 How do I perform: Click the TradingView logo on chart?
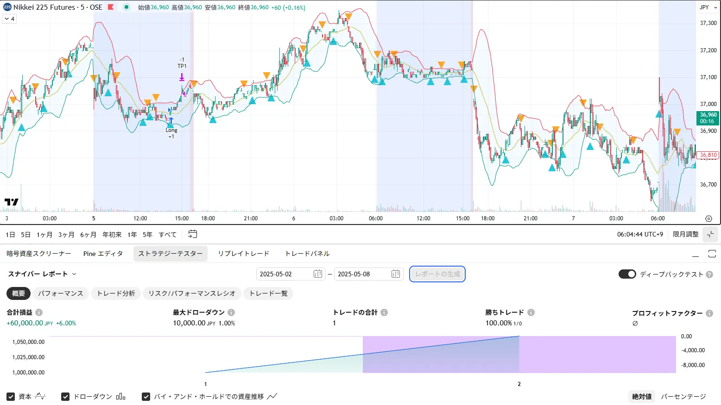pyautogui.click(x=11, y=202)
